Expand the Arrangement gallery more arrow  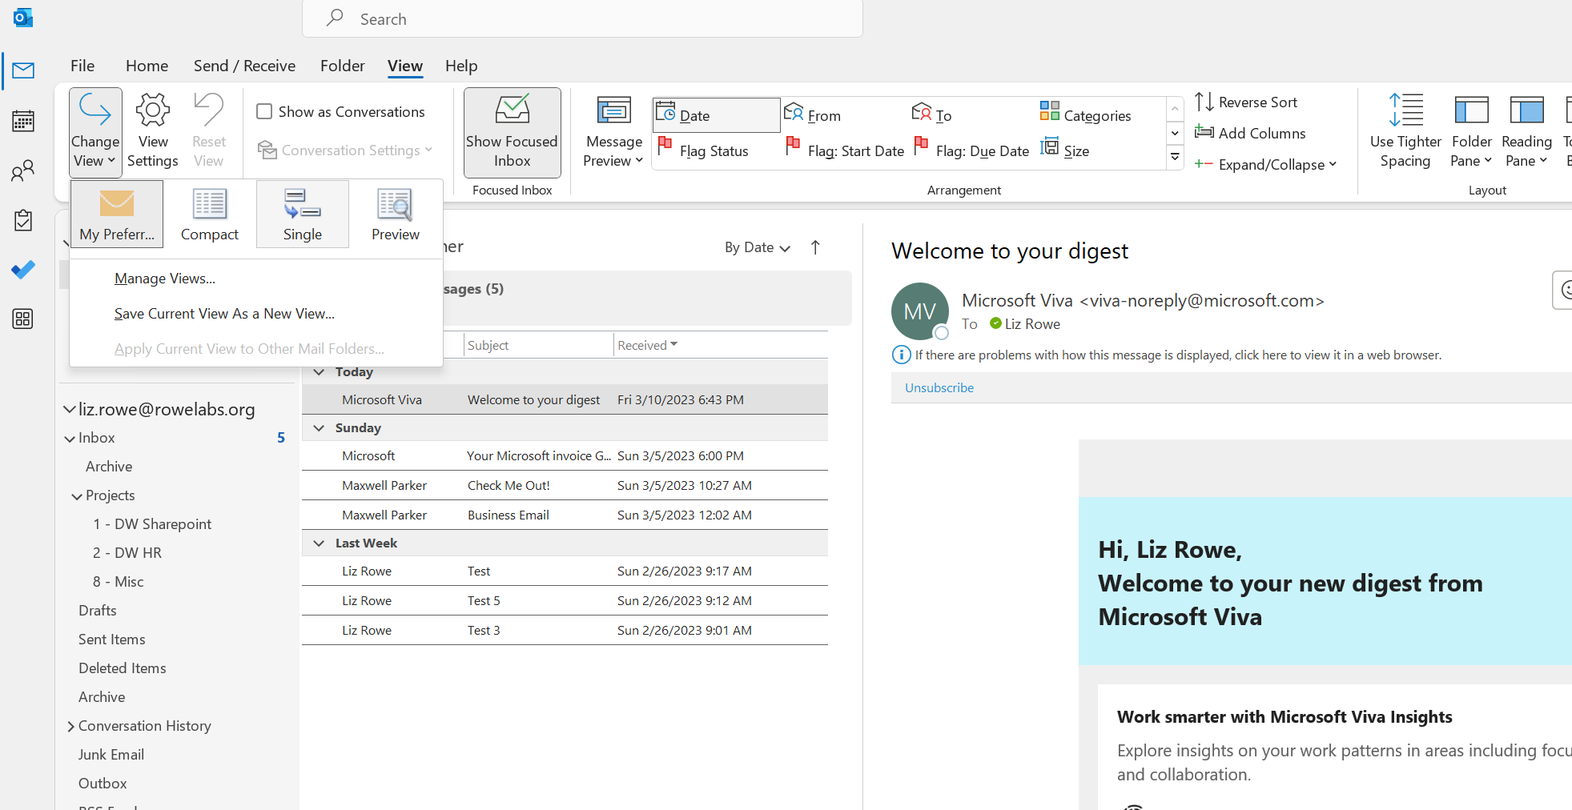(x=1175, y=157)
